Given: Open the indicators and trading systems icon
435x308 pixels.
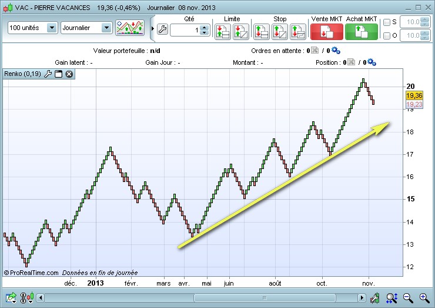Looking at the screenshot, I should coord(130,28).
